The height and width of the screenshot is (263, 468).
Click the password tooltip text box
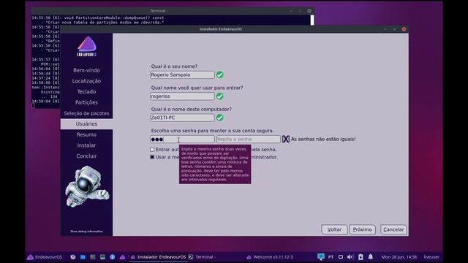[215, 164]
